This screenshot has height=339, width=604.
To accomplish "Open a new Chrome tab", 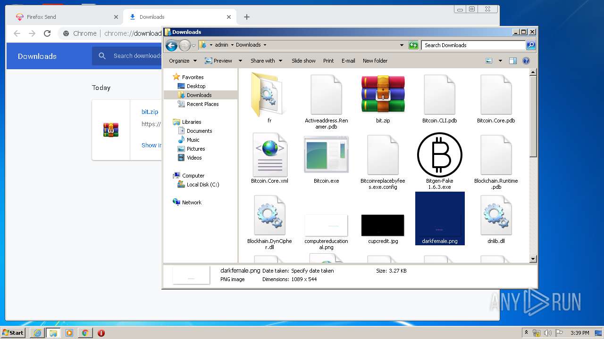I will [x=247, y=17].
